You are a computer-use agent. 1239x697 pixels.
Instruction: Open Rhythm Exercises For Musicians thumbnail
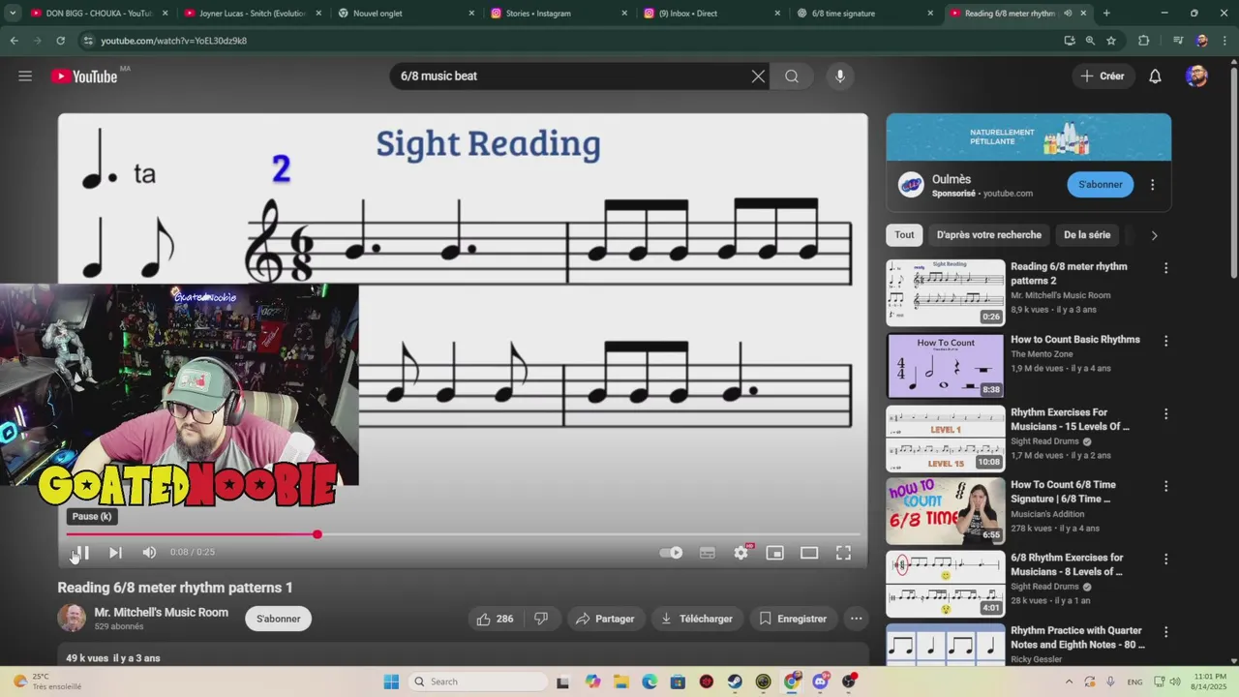[x=946, y=439]
